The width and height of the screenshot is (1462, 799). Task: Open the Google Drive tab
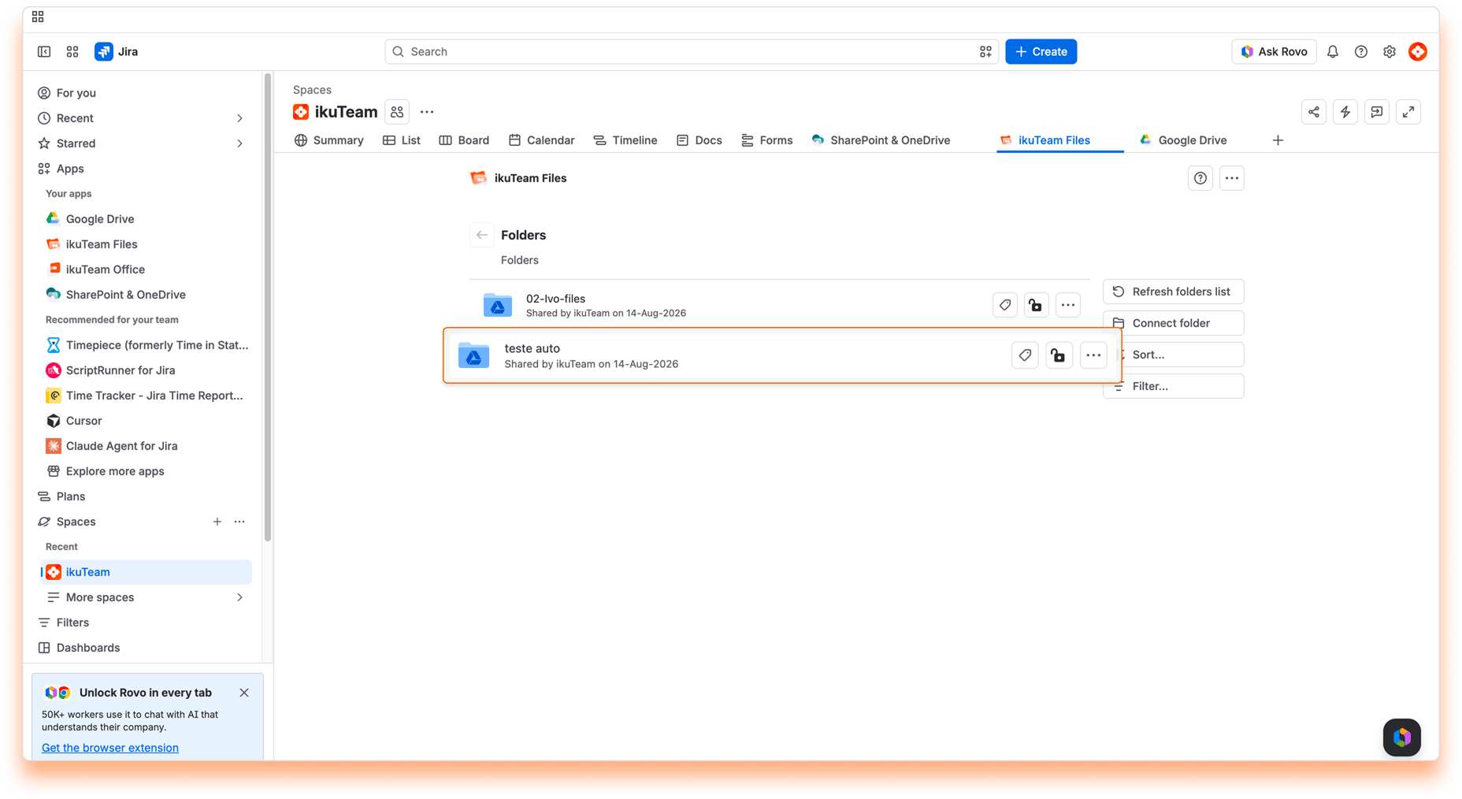tap(1182, 140)
